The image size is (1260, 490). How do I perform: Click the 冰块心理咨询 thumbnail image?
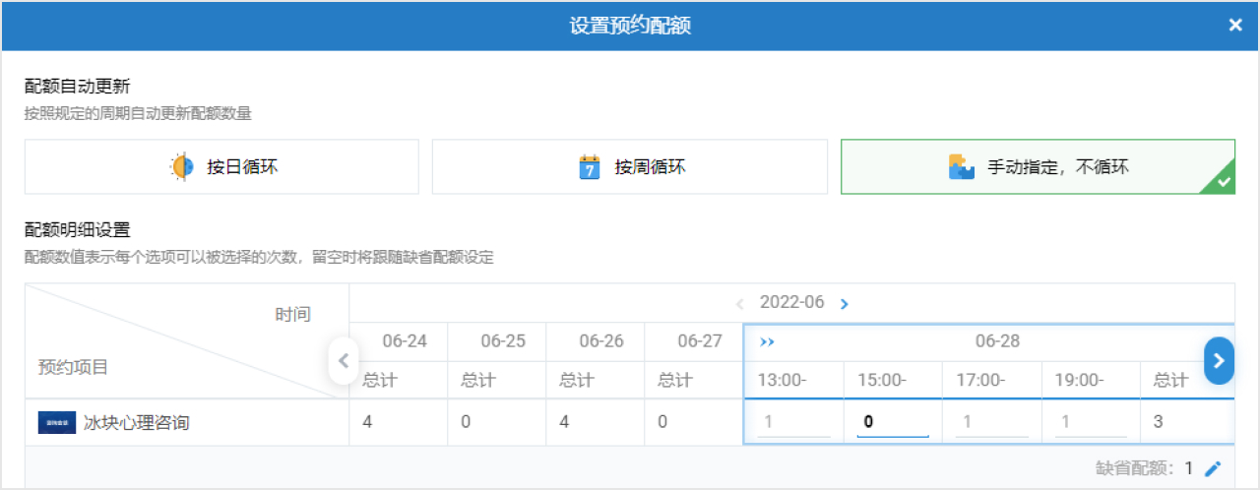57,423
